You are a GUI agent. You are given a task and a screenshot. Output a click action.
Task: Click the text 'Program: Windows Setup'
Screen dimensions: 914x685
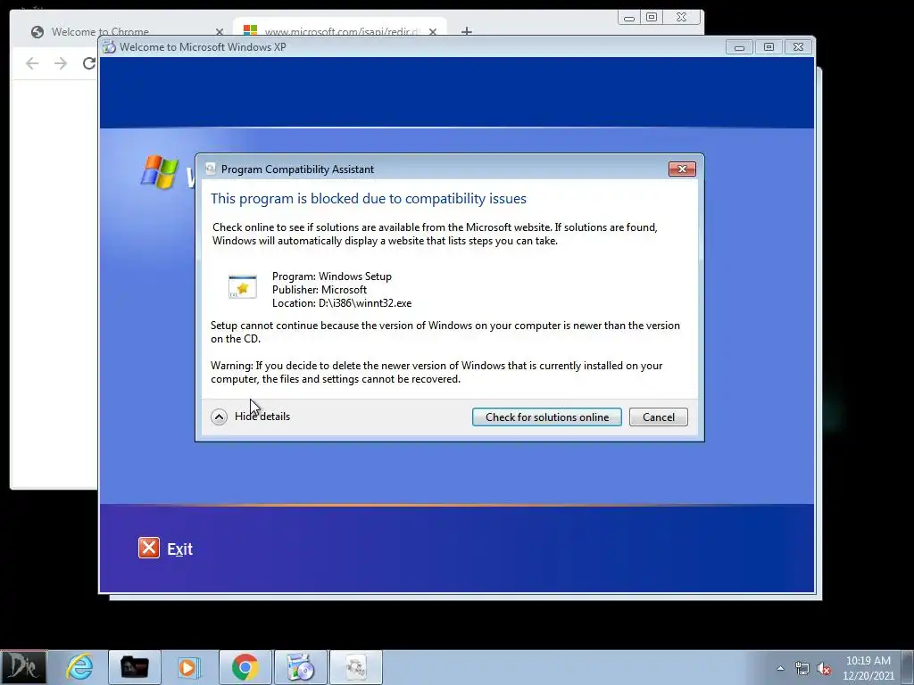[x=332, y=276]
